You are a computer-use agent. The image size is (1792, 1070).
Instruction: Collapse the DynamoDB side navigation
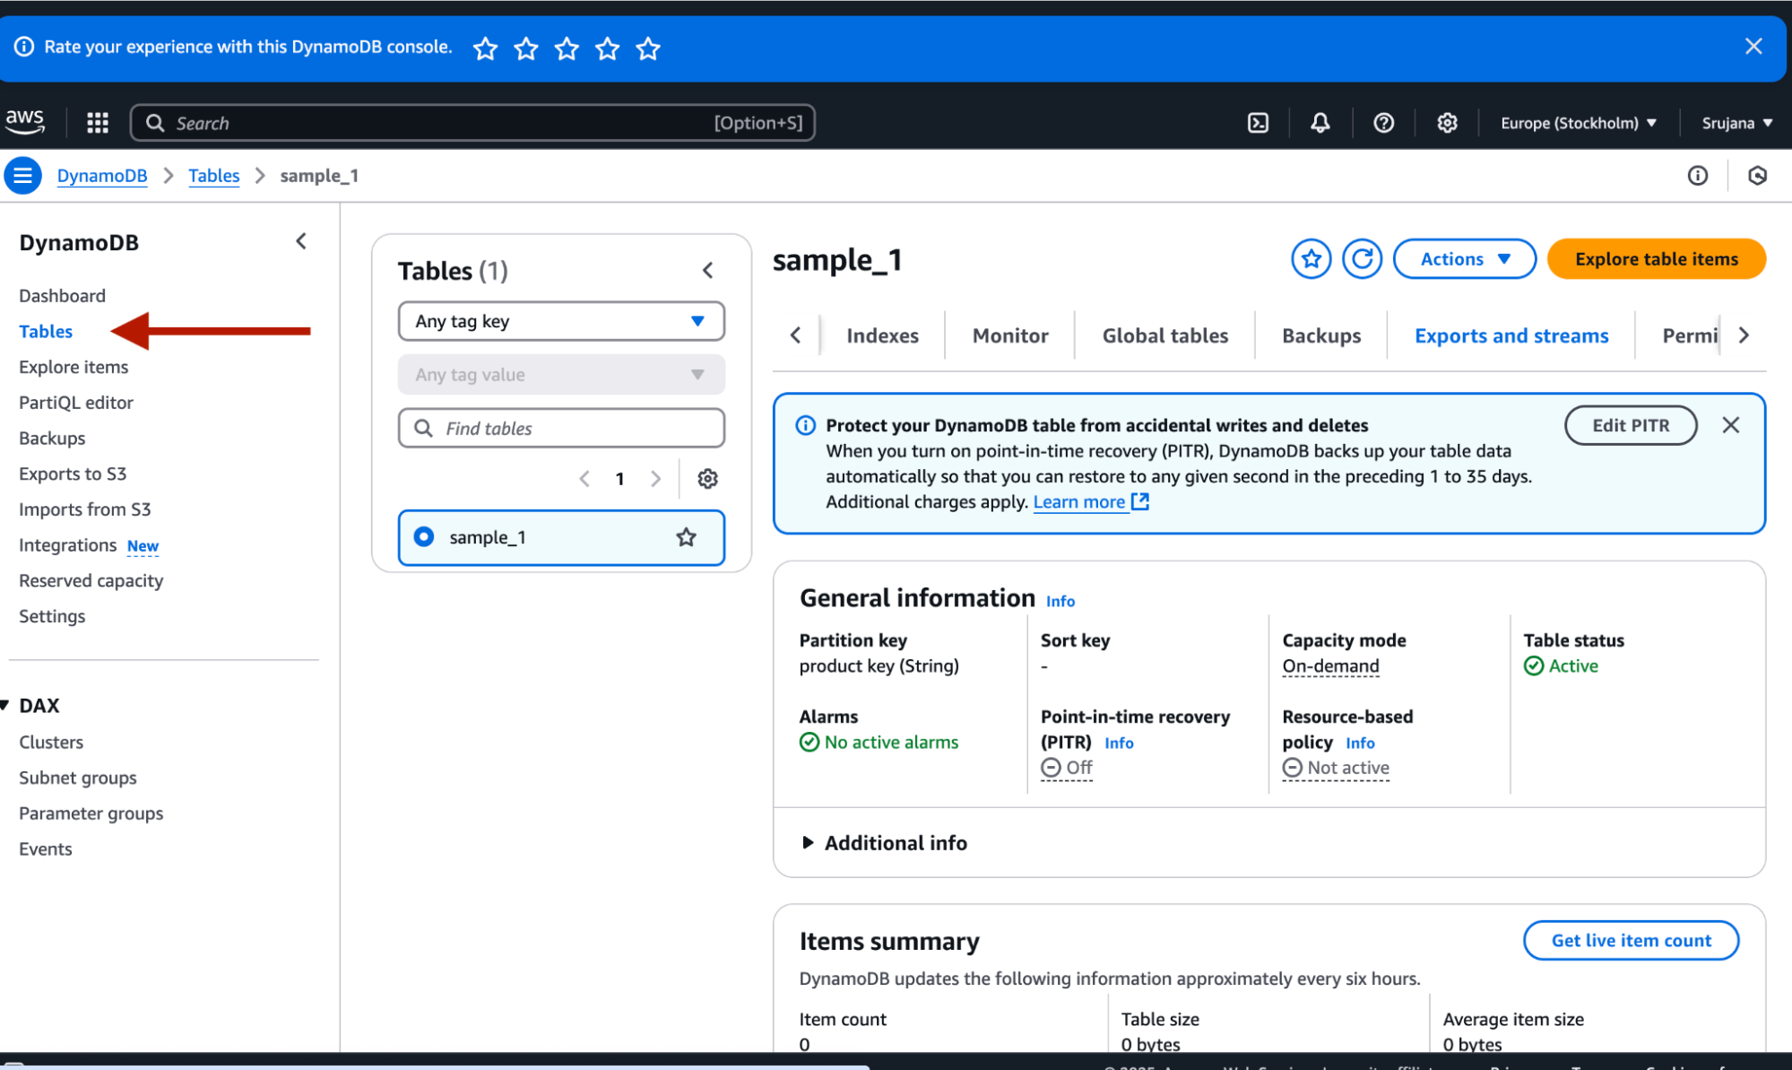[x=301, y=241]
